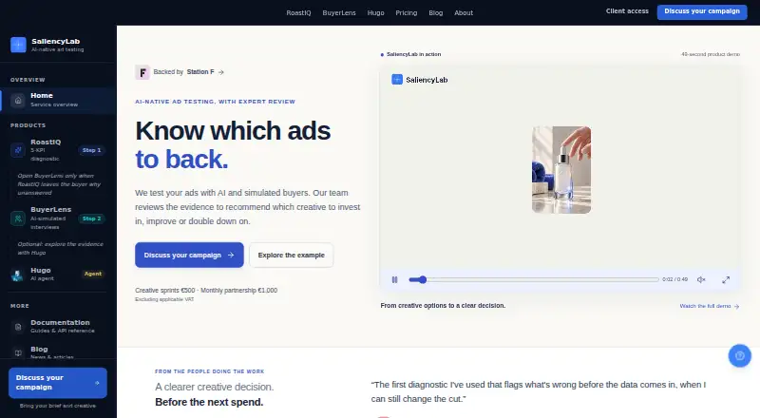The width and height of the screenshot is (760, 418).
Task: Click the 'Before the next spend.' heading
Action: 209,402
